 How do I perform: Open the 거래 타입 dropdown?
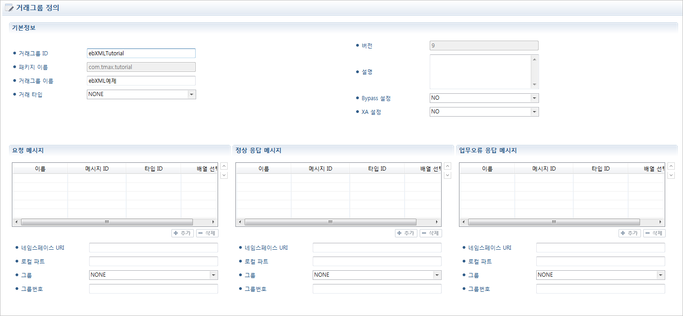192,94
